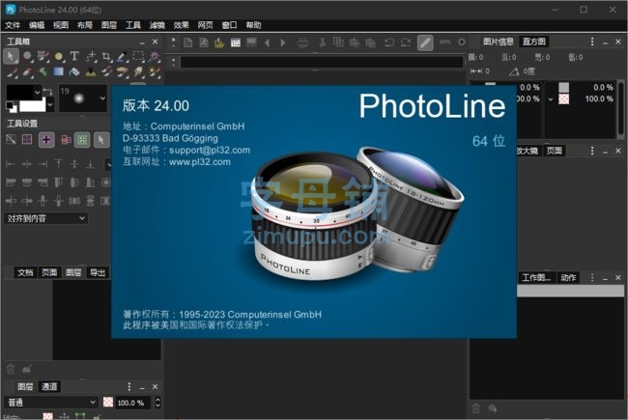The width and height of the screenshot is (628, 420).
Task: Close the 图片信息 panel
Action: [x=618, y=42]
